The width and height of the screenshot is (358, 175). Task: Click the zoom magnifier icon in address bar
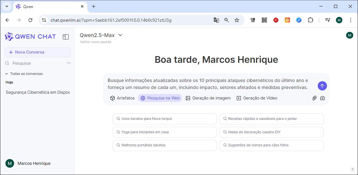pos(227,20)
